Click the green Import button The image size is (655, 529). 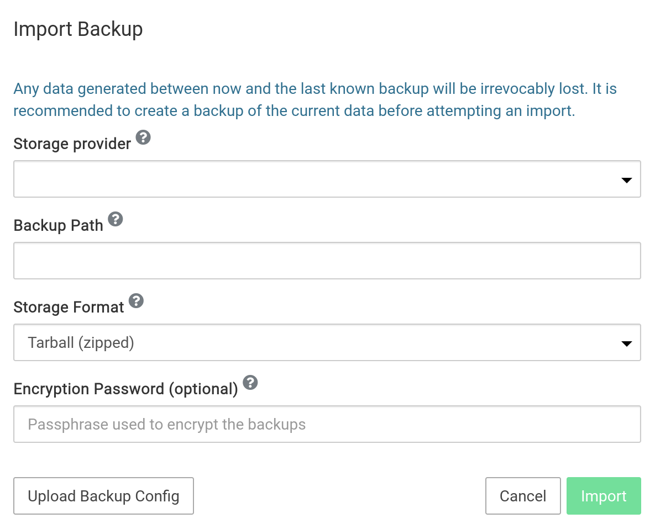point(604,496)
